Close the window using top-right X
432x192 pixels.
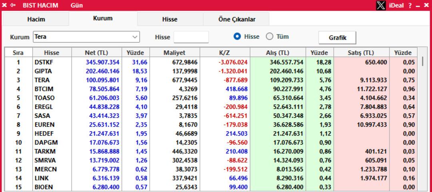426,6
